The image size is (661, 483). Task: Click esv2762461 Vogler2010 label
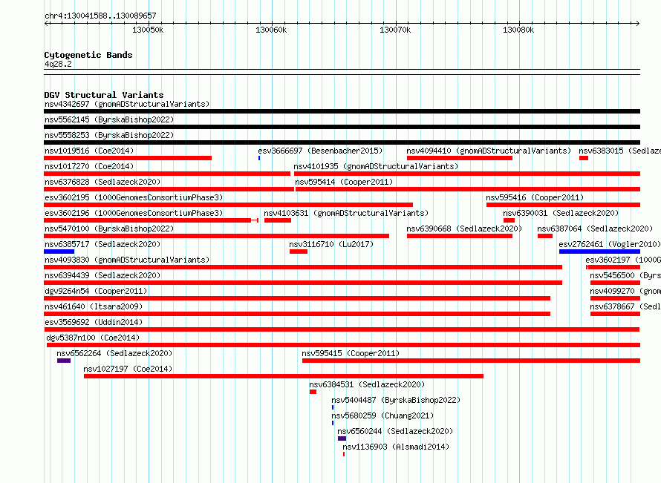pos(610,244)
